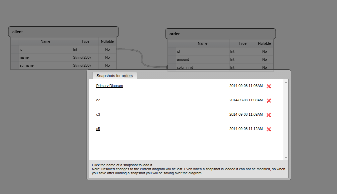Select the amount row in order table
337x194 pixels.
(183, 59)
